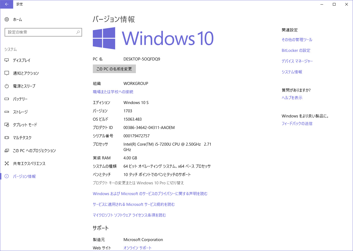The image size is (353, 251).
Task: Select 共有エクスペリエンス menu item
Action: point(29,163)
